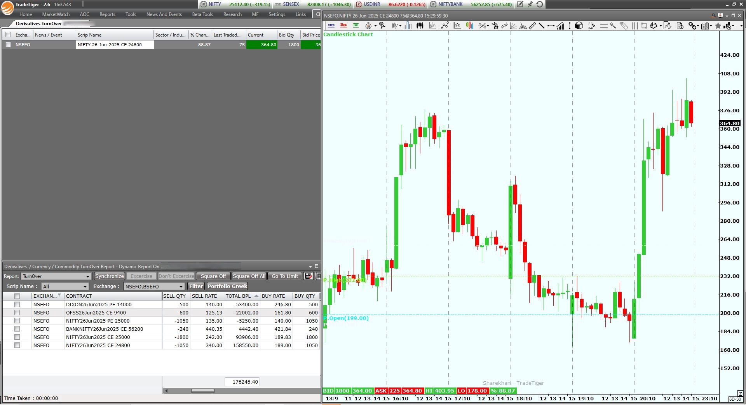Screen dimensions: 746x405
Task: Tick checkbox for NIFTY 26-Jun-2025 CE 24800 row
Action: pyautogui.click(x=8, y=45)
